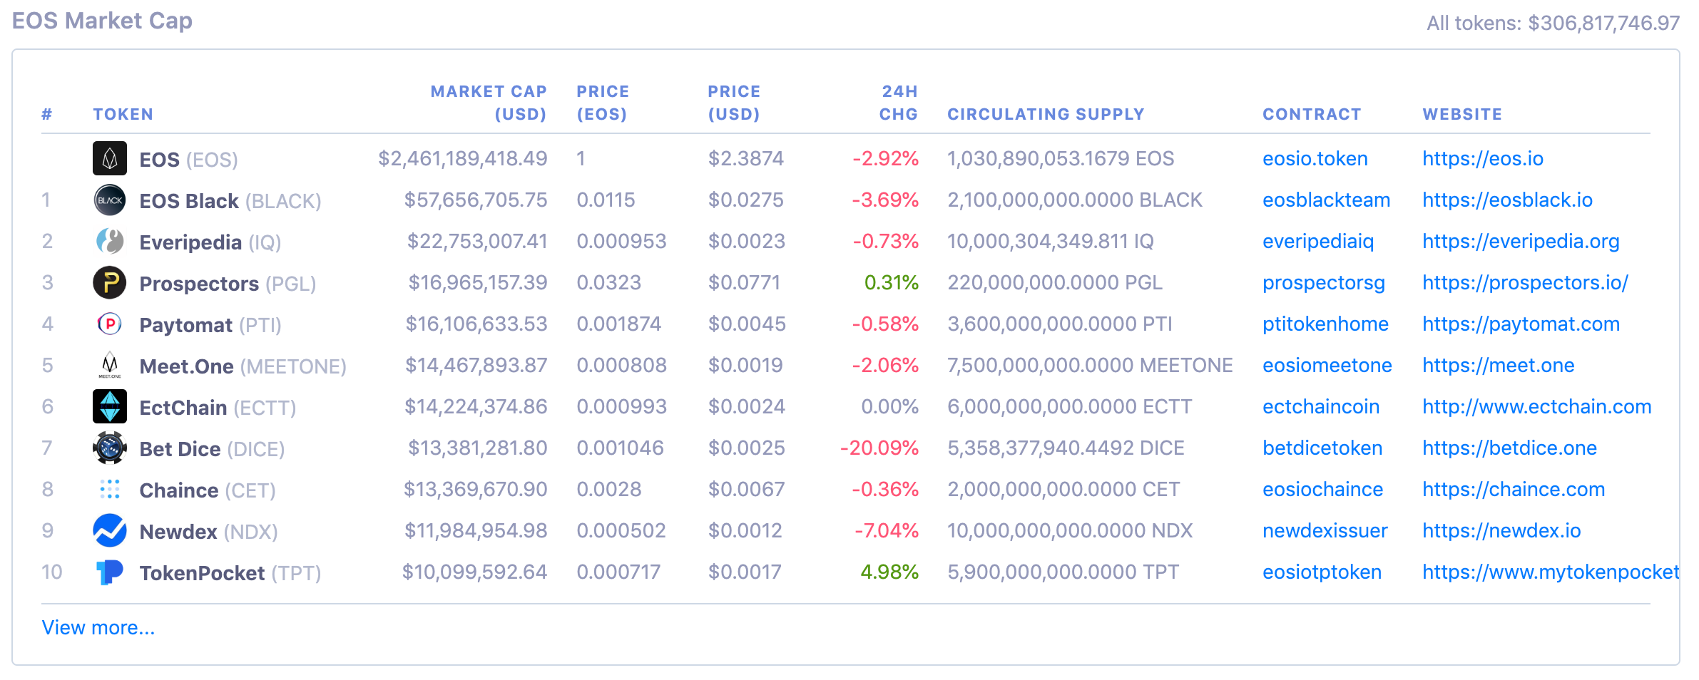Click the EOS token logo icon
This screenshot has width=1699, height=680.
110,158
